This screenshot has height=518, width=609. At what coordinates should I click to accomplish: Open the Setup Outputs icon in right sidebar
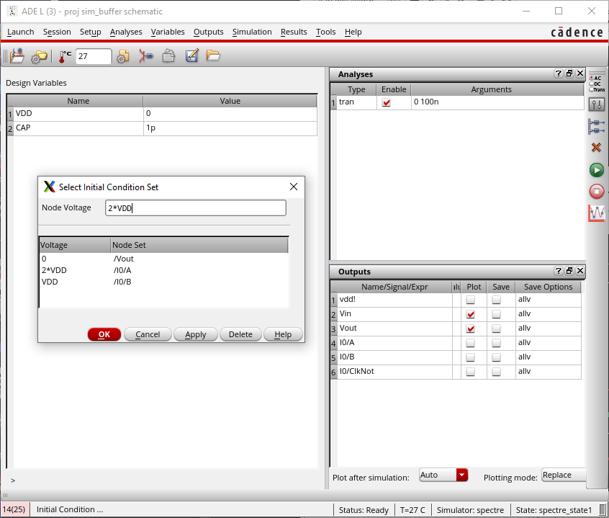pos(596,126)
